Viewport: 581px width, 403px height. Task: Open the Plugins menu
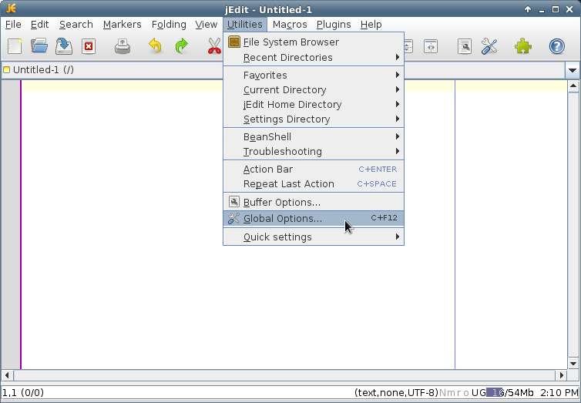tap(334, 25)
